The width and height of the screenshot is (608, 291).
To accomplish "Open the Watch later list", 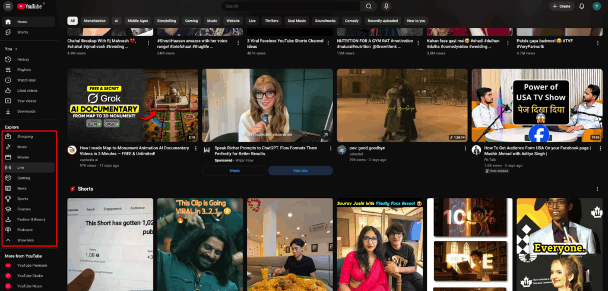I will click(x=28, y=80).
